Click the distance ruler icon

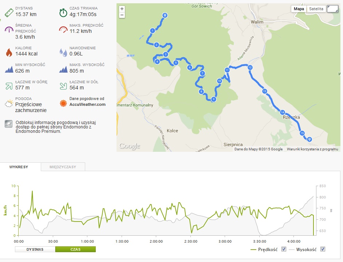8,13
